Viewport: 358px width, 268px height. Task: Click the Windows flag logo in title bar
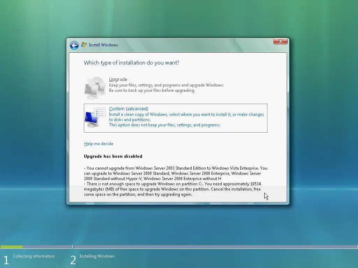(x=84, y=45)
